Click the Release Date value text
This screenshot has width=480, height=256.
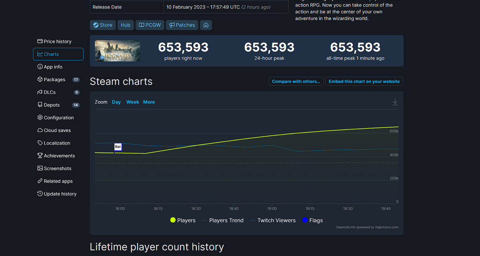(218, 7)
